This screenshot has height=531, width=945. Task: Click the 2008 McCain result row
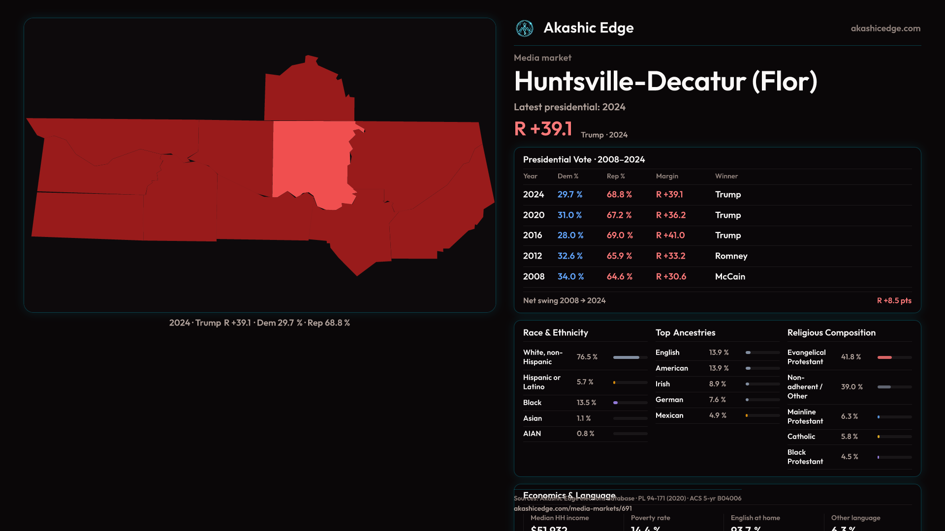coord(717,277)
